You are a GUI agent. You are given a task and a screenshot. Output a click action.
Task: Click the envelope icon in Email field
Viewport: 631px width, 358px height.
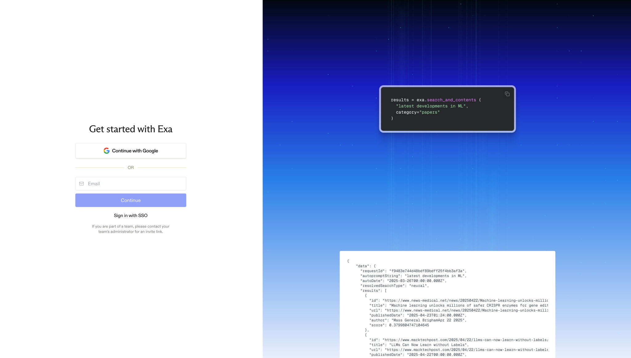click(x=82, y=183)
